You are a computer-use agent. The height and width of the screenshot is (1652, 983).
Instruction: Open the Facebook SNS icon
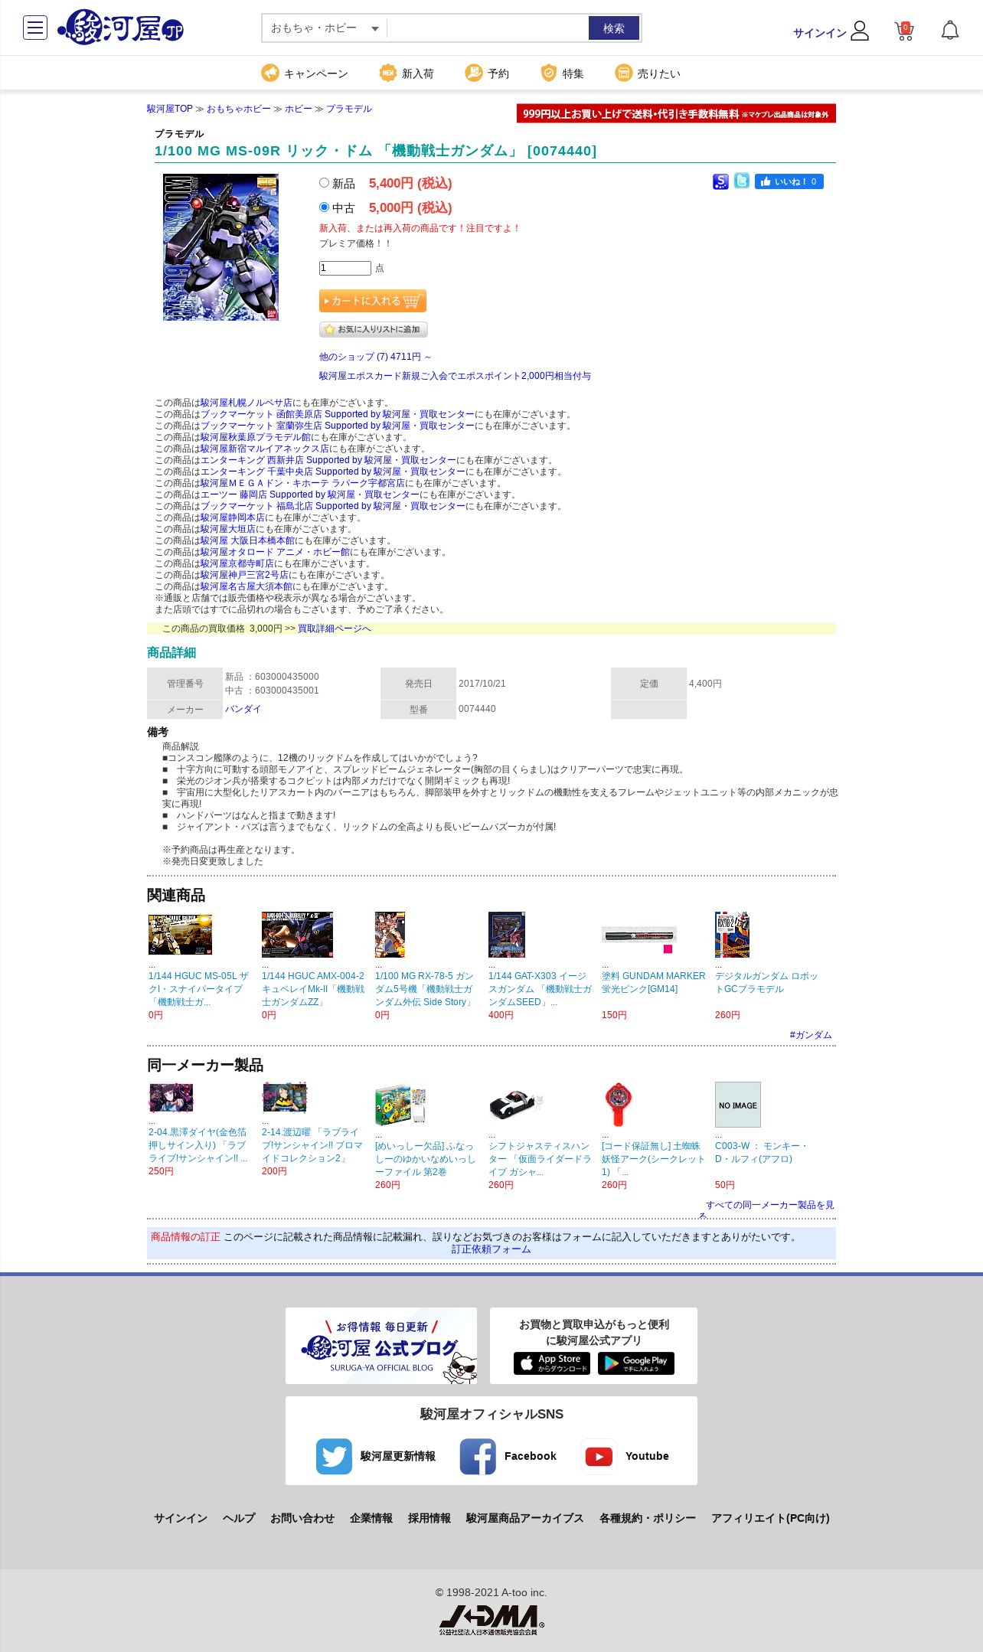point(478,1456)
